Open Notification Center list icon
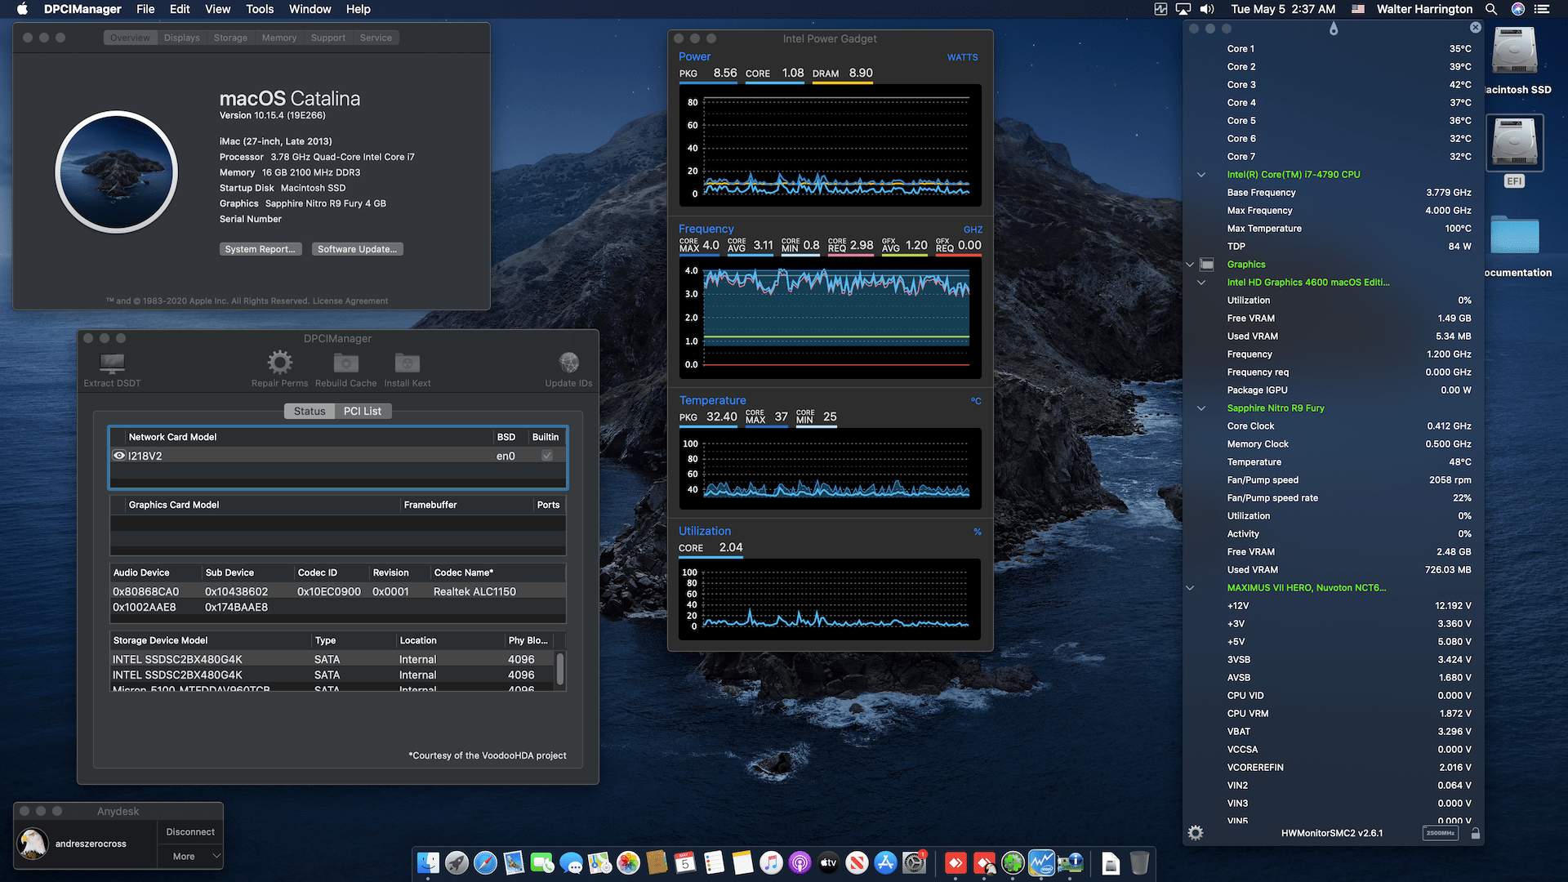 click(1543, 9)
